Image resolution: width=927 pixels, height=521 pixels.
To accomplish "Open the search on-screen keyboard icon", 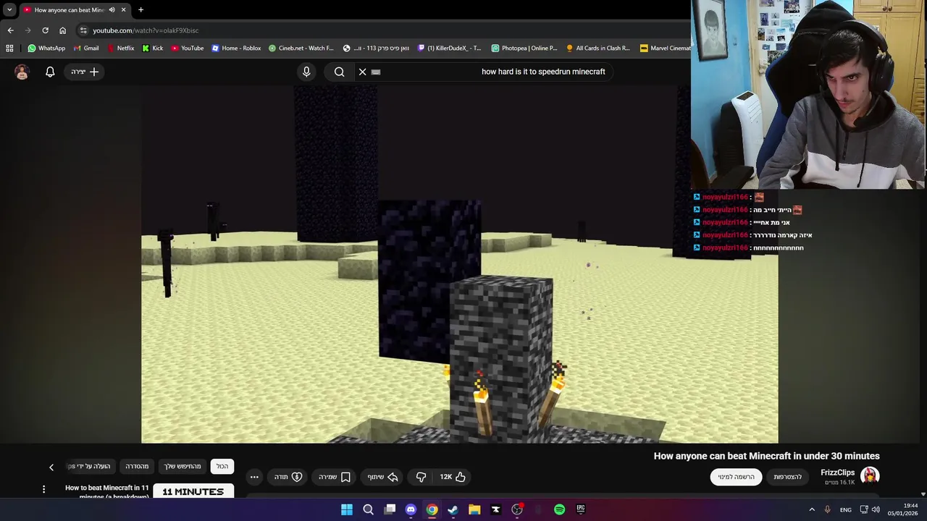I will click(376, 72).
